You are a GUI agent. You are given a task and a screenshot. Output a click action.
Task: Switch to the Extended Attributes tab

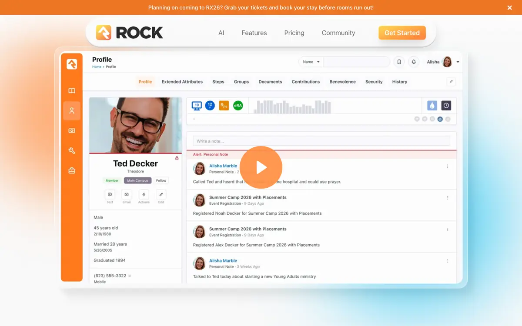tap(182, 82)
